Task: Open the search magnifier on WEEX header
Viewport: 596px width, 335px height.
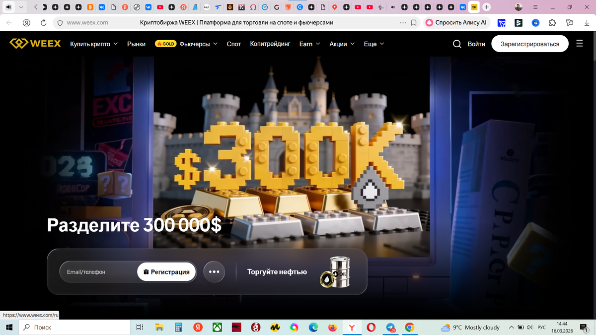Action: click(x=457, y=44)
